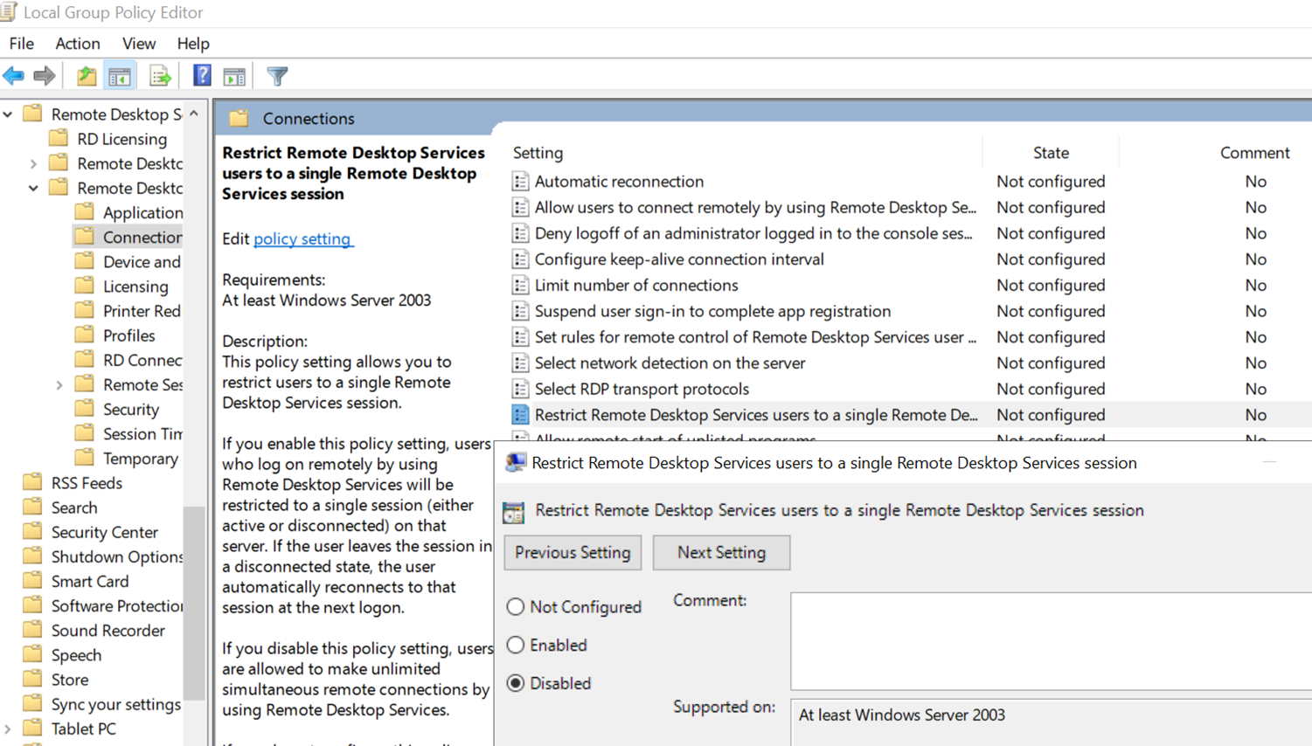This screenshot has width=1312, height=746.
Task: Click Connections header folder icon
Action: (x=239, y=118)
